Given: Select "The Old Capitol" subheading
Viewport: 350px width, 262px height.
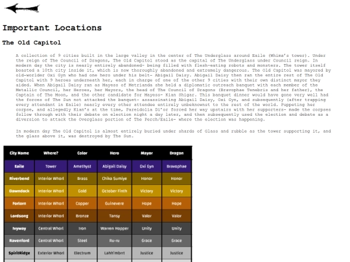Looking at the screenshot, I should point(32,43).
